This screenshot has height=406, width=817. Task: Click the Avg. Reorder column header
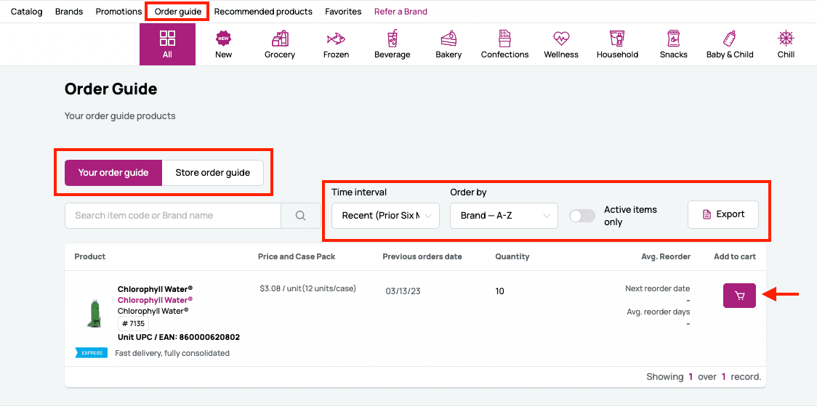pyautogui.click(x=666, y=256)
